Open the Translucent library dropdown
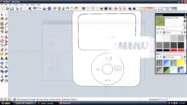The image size is (187, 105). point(174,57)
